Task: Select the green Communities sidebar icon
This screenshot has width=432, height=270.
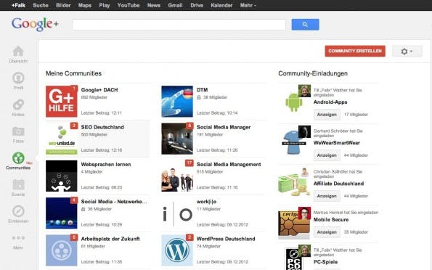Action: pyautogui.click(x=18, y=158)
